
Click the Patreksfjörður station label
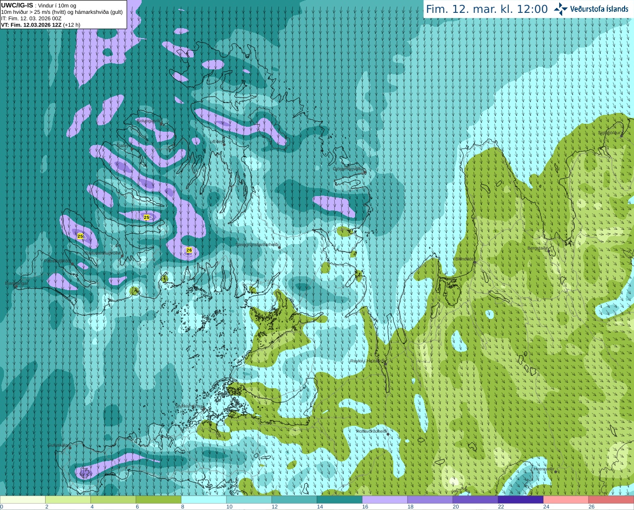(x=58, y=260)
